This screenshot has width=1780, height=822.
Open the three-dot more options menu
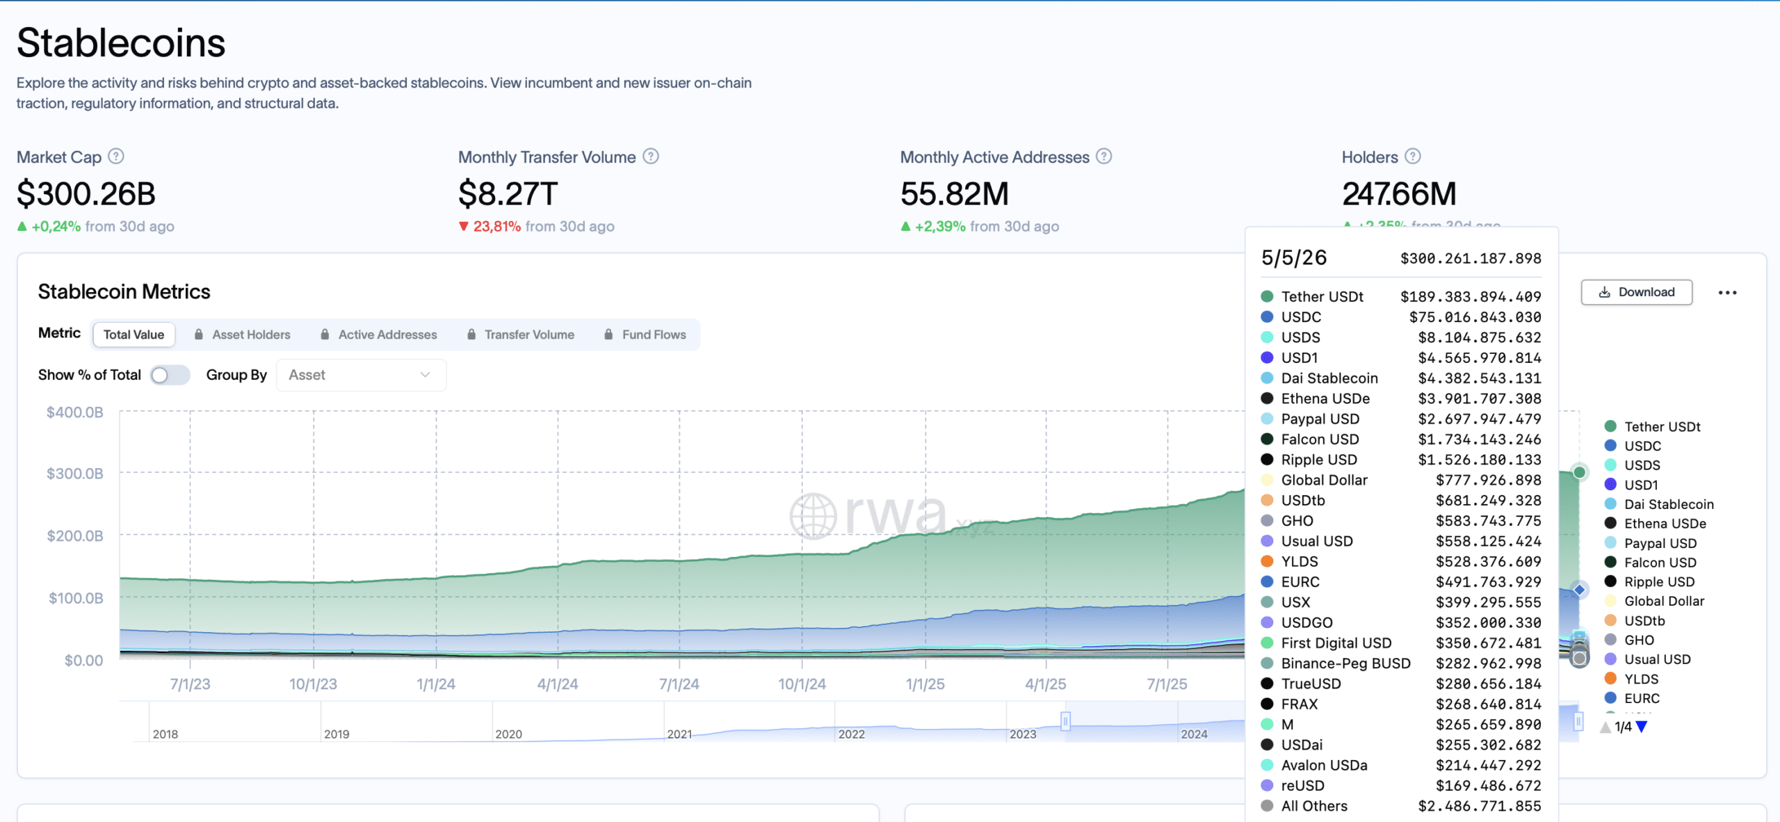coord(1728,293)
